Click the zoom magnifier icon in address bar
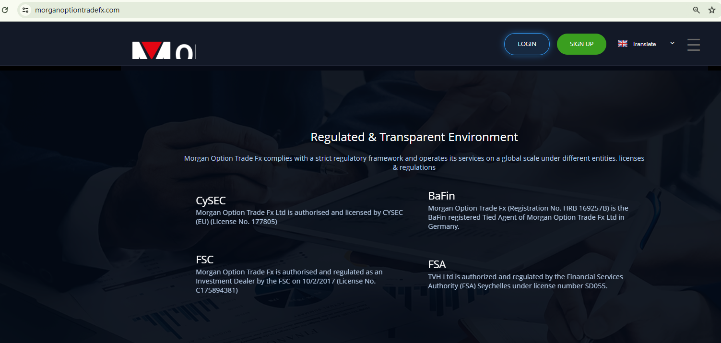The height and width of the screenshot is (343, 721). pyautogui.click(x=696, y=10)
